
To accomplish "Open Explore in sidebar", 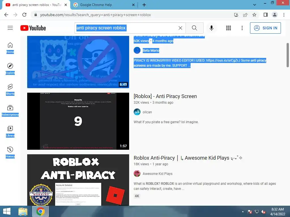I will click(10, 69).
